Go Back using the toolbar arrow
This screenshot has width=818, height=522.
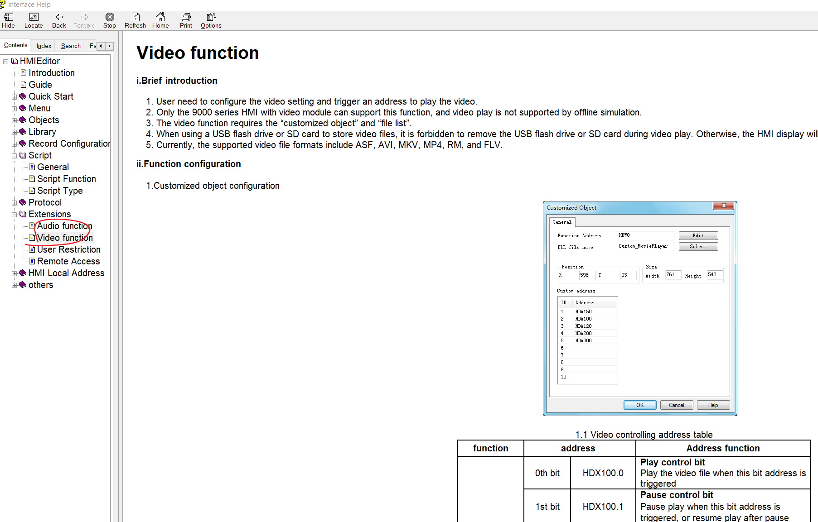point(59,20)
